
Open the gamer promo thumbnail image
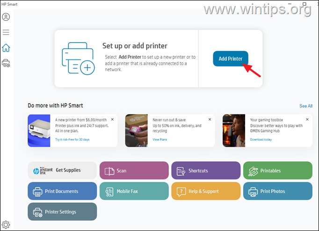tap(234, 131)
